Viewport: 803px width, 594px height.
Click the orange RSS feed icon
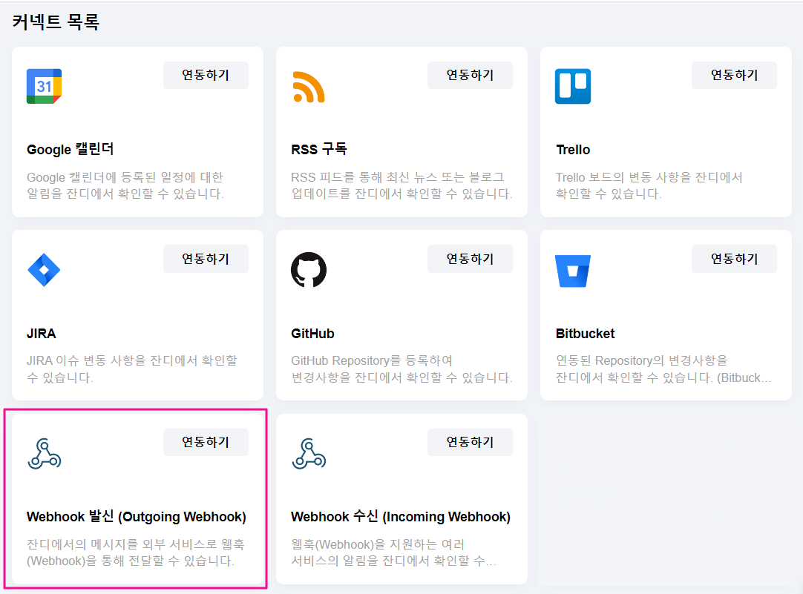(309, 87)
